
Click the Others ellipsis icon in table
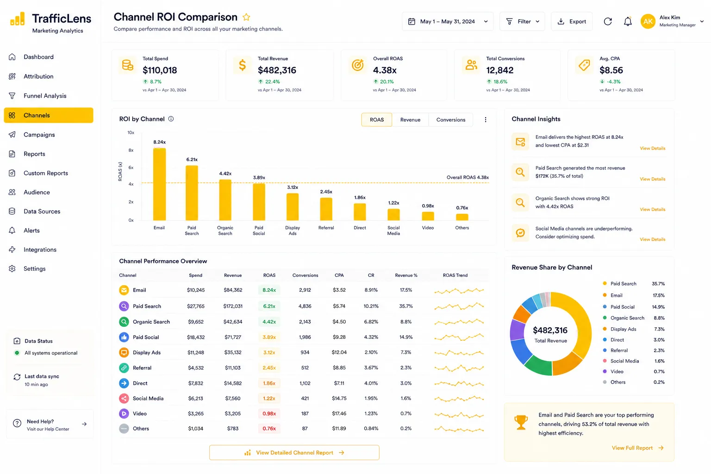pyautogui.click(x=124, y=429)
